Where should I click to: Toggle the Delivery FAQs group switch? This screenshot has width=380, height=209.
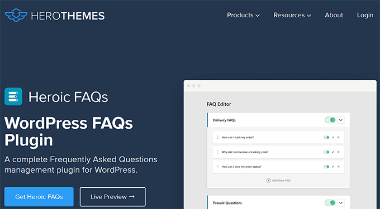pos(330,120)
